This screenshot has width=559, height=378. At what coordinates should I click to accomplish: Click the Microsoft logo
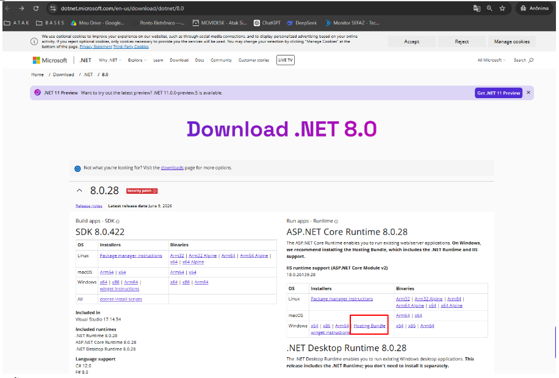tap(50, 60)
